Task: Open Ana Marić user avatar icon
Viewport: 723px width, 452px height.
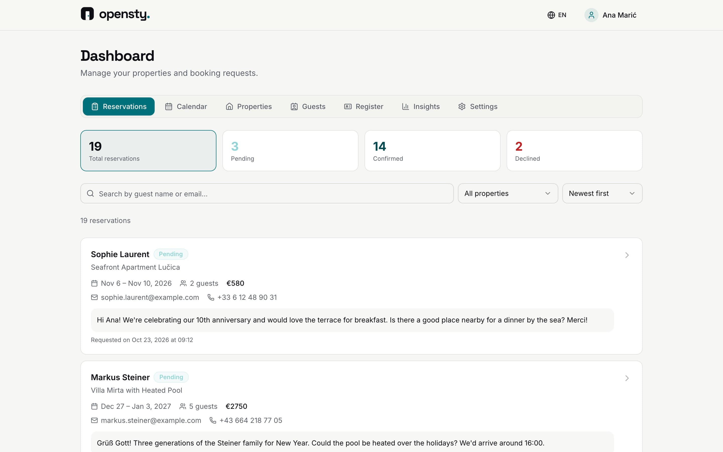Action: pyautogui.click(x=591, y=15)
